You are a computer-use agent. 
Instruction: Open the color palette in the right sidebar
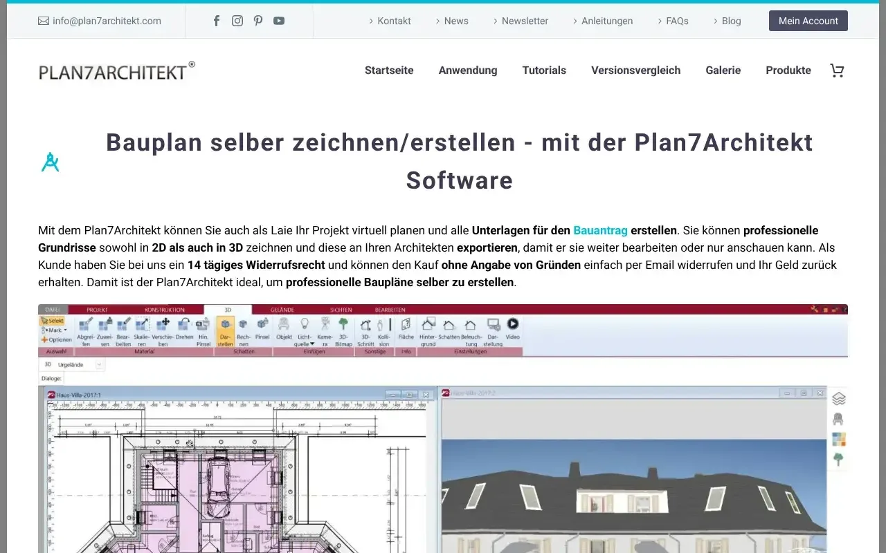pyautogui.click(x=838, y=437)
